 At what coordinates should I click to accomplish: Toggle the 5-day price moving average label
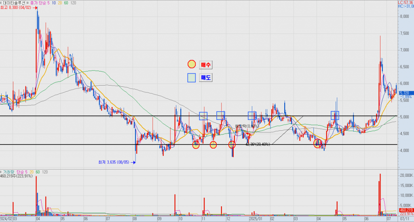point(49,3)
